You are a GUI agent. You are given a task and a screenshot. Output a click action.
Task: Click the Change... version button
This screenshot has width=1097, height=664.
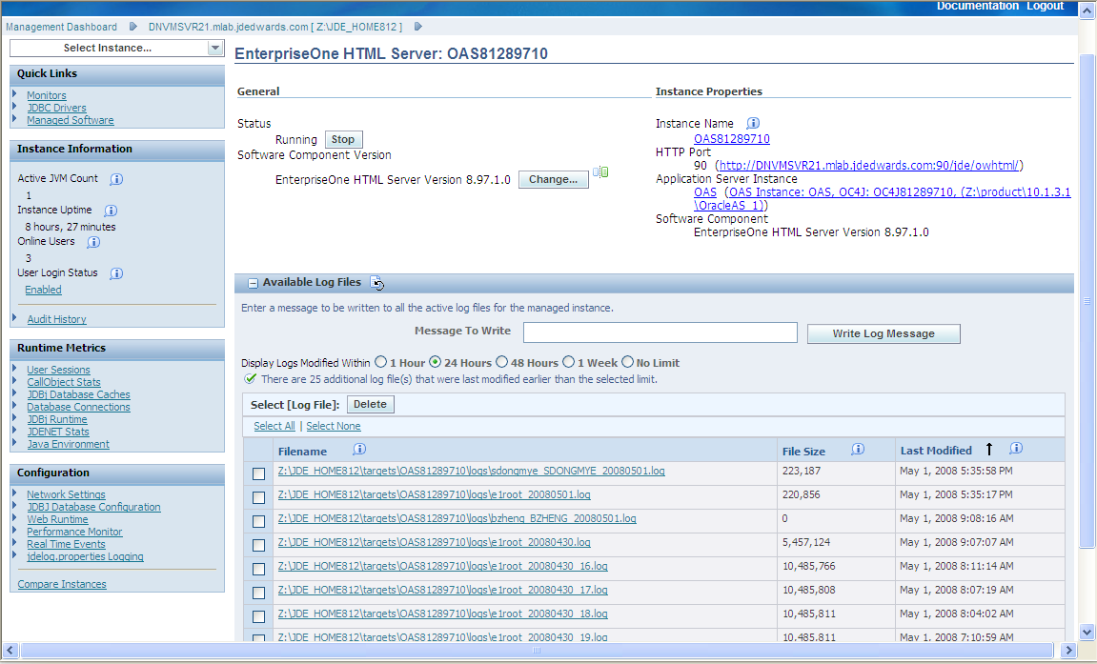(x=554, y=180)
